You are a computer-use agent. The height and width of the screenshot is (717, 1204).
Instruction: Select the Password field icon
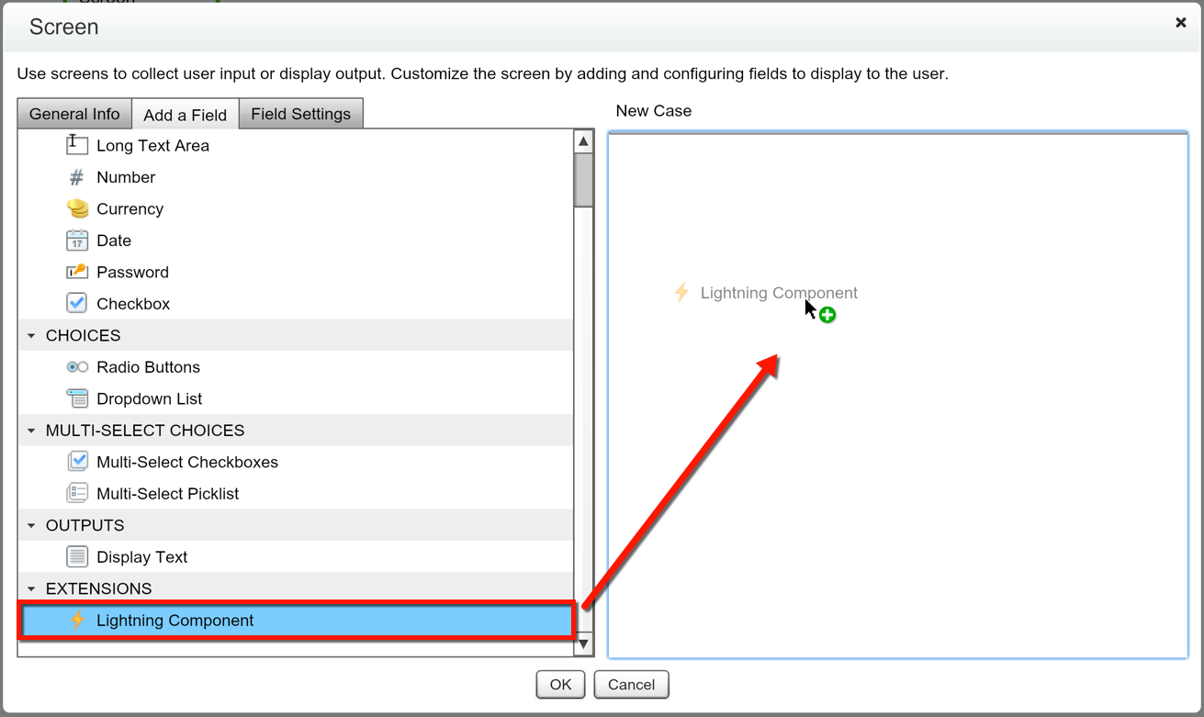click(x=77, y=272)
